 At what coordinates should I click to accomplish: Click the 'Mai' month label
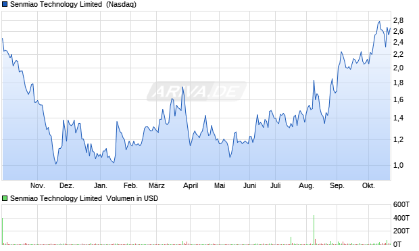click(220, 185)
